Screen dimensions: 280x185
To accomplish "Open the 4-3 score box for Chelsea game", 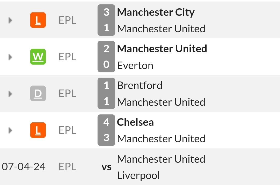I will click(106, 130).
